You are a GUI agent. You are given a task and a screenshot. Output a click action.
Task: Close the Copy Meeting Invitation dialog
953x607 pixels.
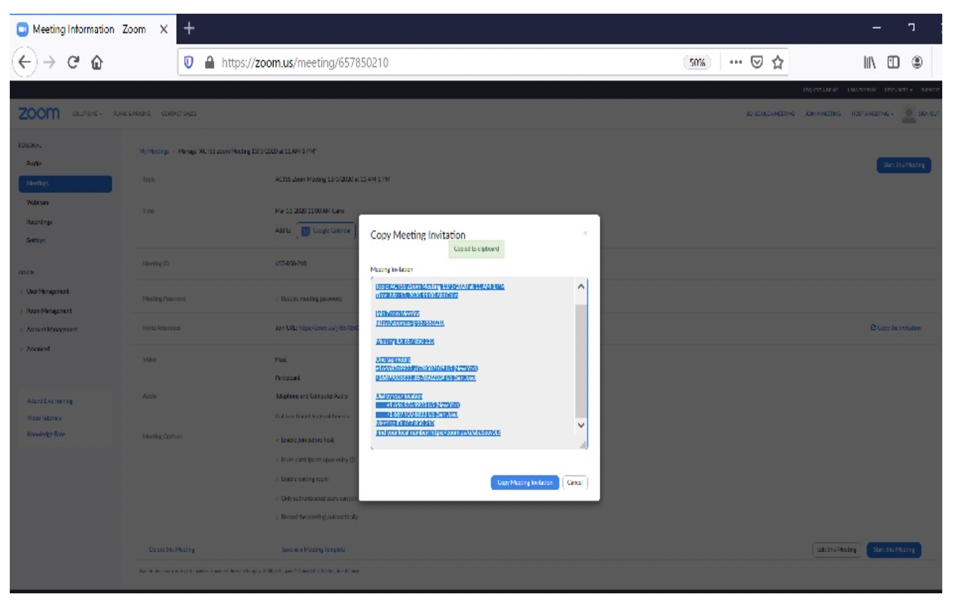click(585, 233)
